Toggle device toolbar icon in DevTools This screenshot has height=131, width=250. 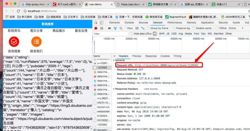coord(101,23)
